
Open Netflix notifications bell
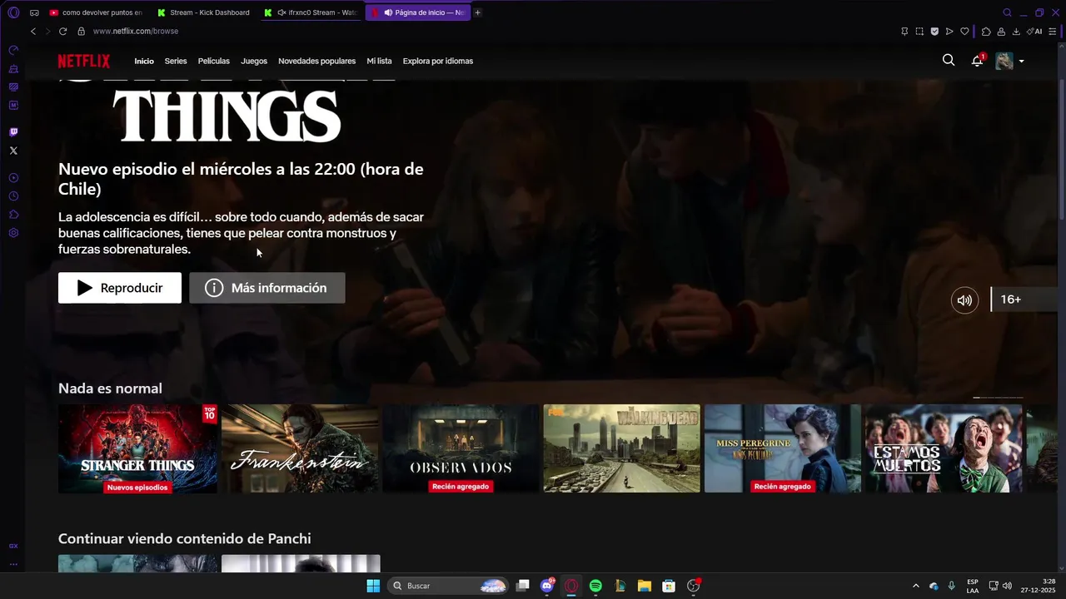point(978,61)
